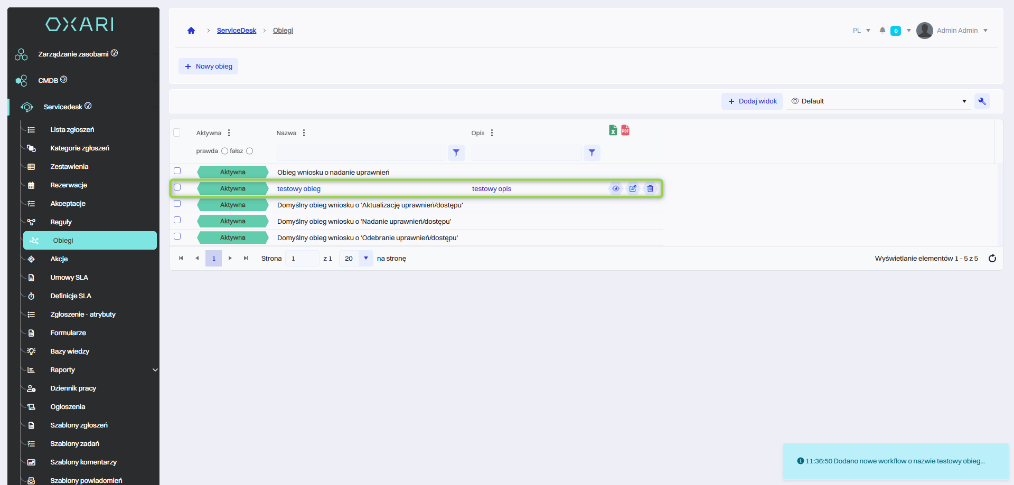This screenshot has width=1014, height=485.
Task: Delete testowy obieg using trash icon
Action: pyautogui.click(x=650, y=189)
